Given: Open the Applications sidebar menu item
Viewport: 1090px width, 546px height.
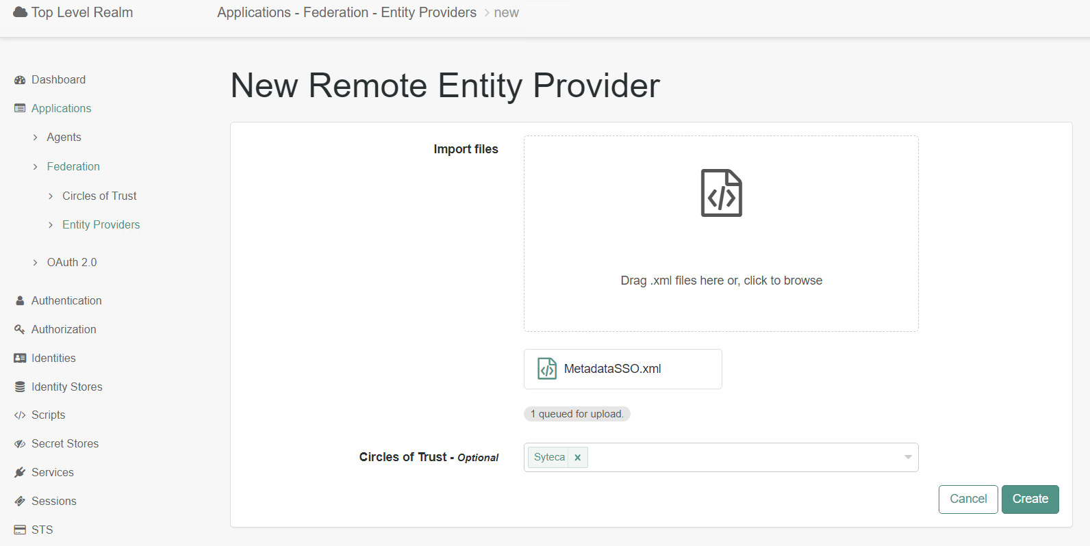Looking at the screenshot, I should click(x=61, y=108).
